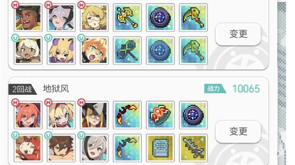The image size is (295, 165).
Task: Click the 变更 button for 地狱风 team
Action: point(238,132)
